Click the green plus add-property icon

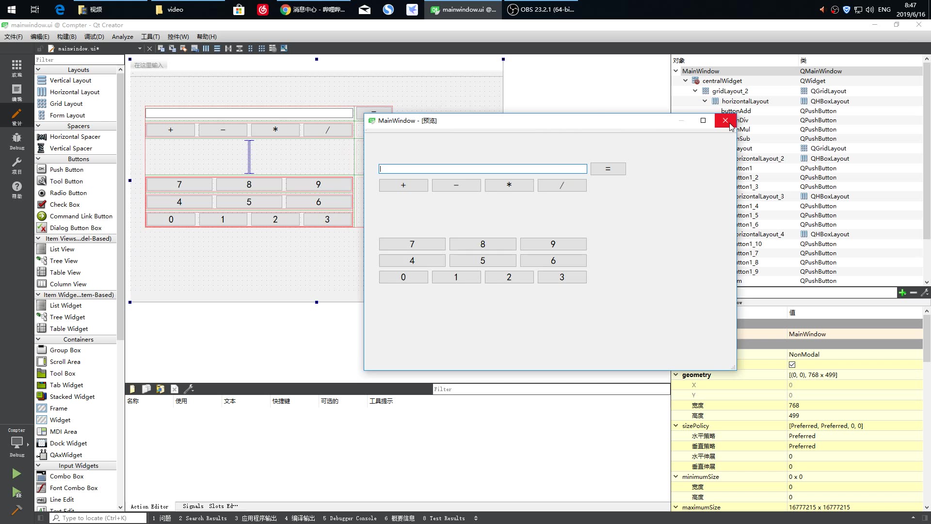tap(902, 293)
